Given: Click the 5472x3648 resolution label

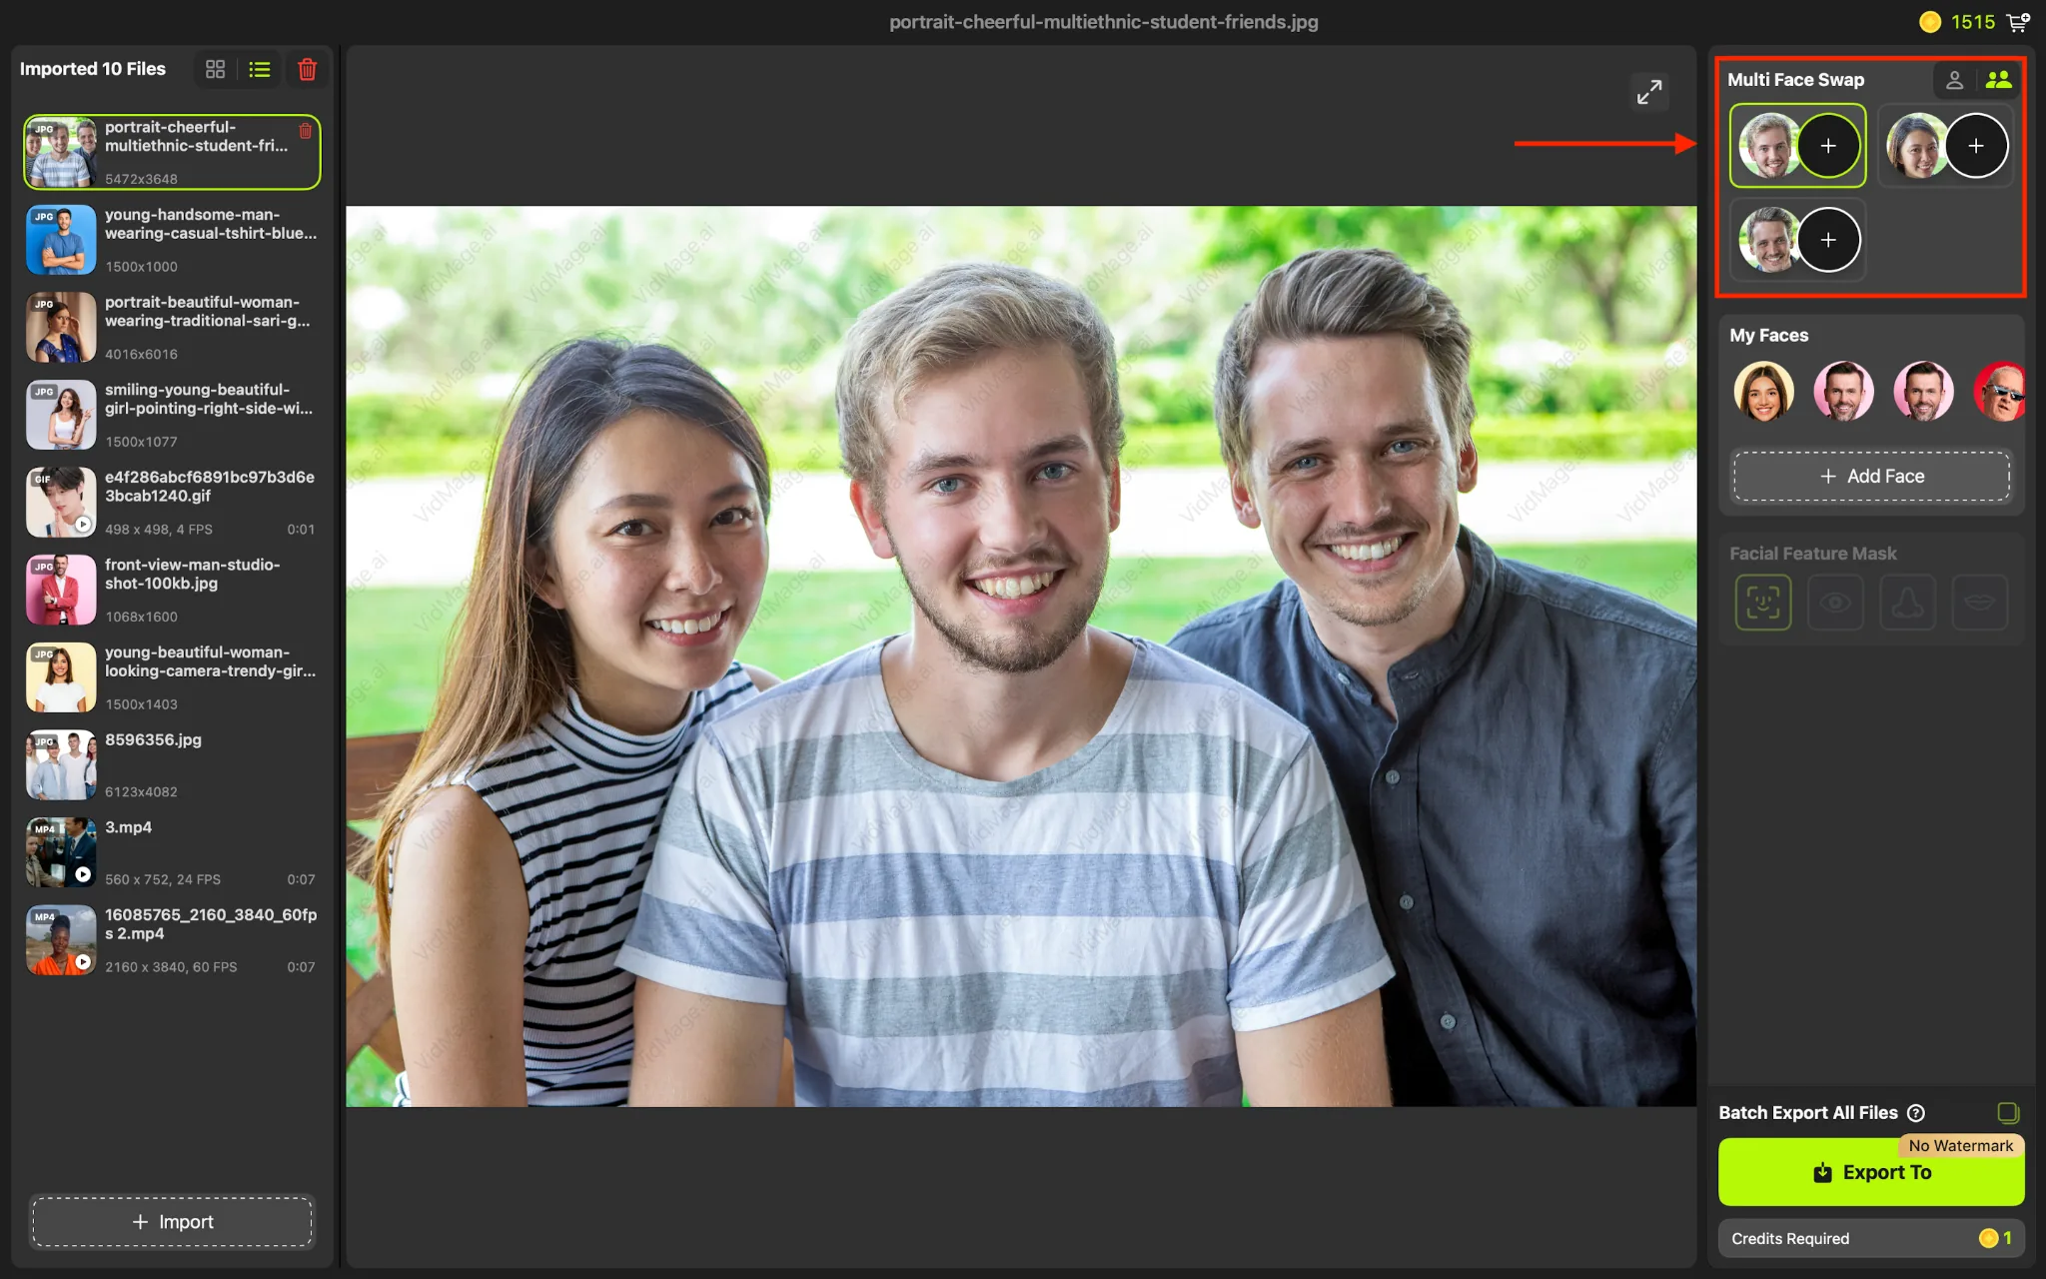Looking at the screenshot, I should (x=141, y=179).
